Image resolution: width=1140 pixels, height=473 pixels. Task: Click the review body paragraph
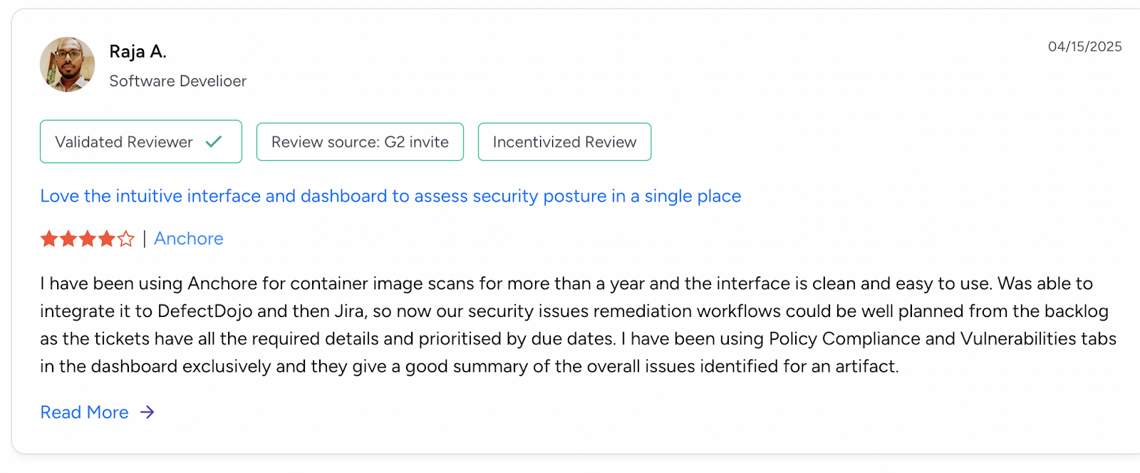click(x=570, y=325)
